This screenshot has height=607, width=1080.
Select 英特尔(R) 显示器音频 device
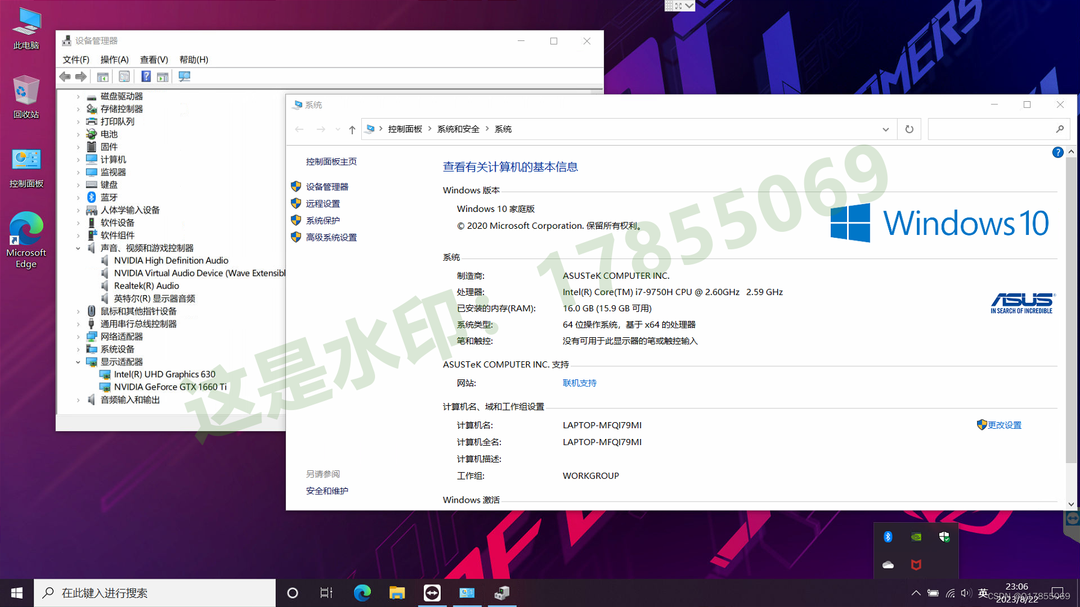(x=154, y=299)
